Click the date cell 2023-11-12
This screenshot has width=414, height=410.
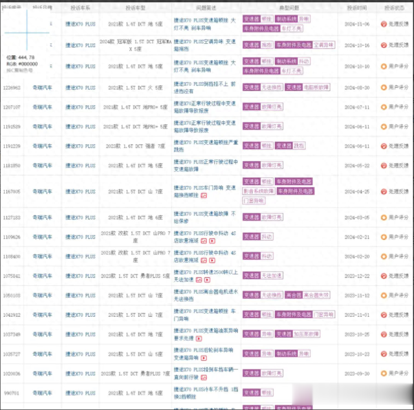pos(356,296)
